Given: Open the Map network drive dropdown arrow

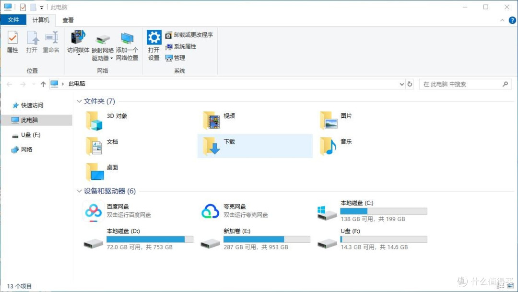Looking at the screenshot, I should click(x=111, y=58).
